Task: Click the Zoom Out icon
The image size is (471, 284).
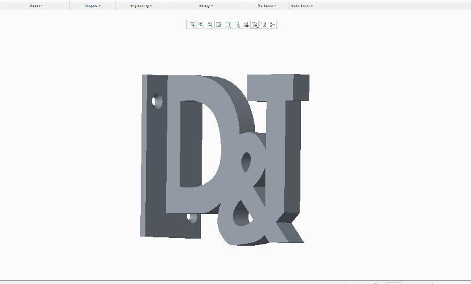Action: [210, 25]
